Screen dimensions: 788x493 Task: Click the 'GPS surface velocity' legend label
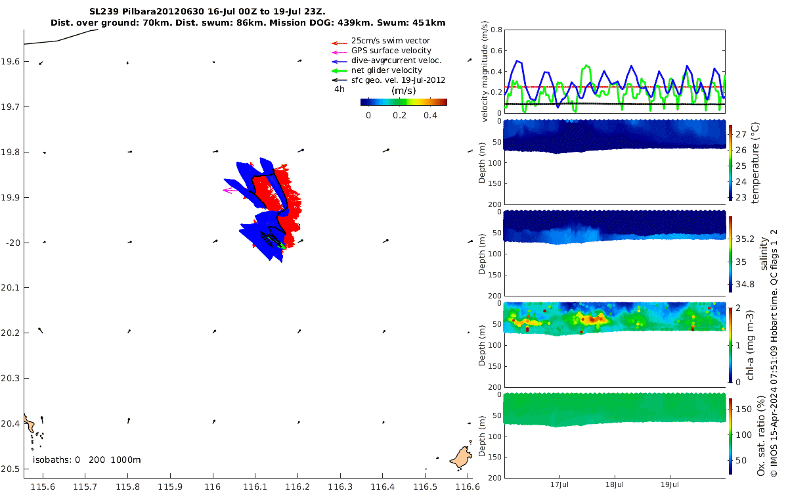391,51
